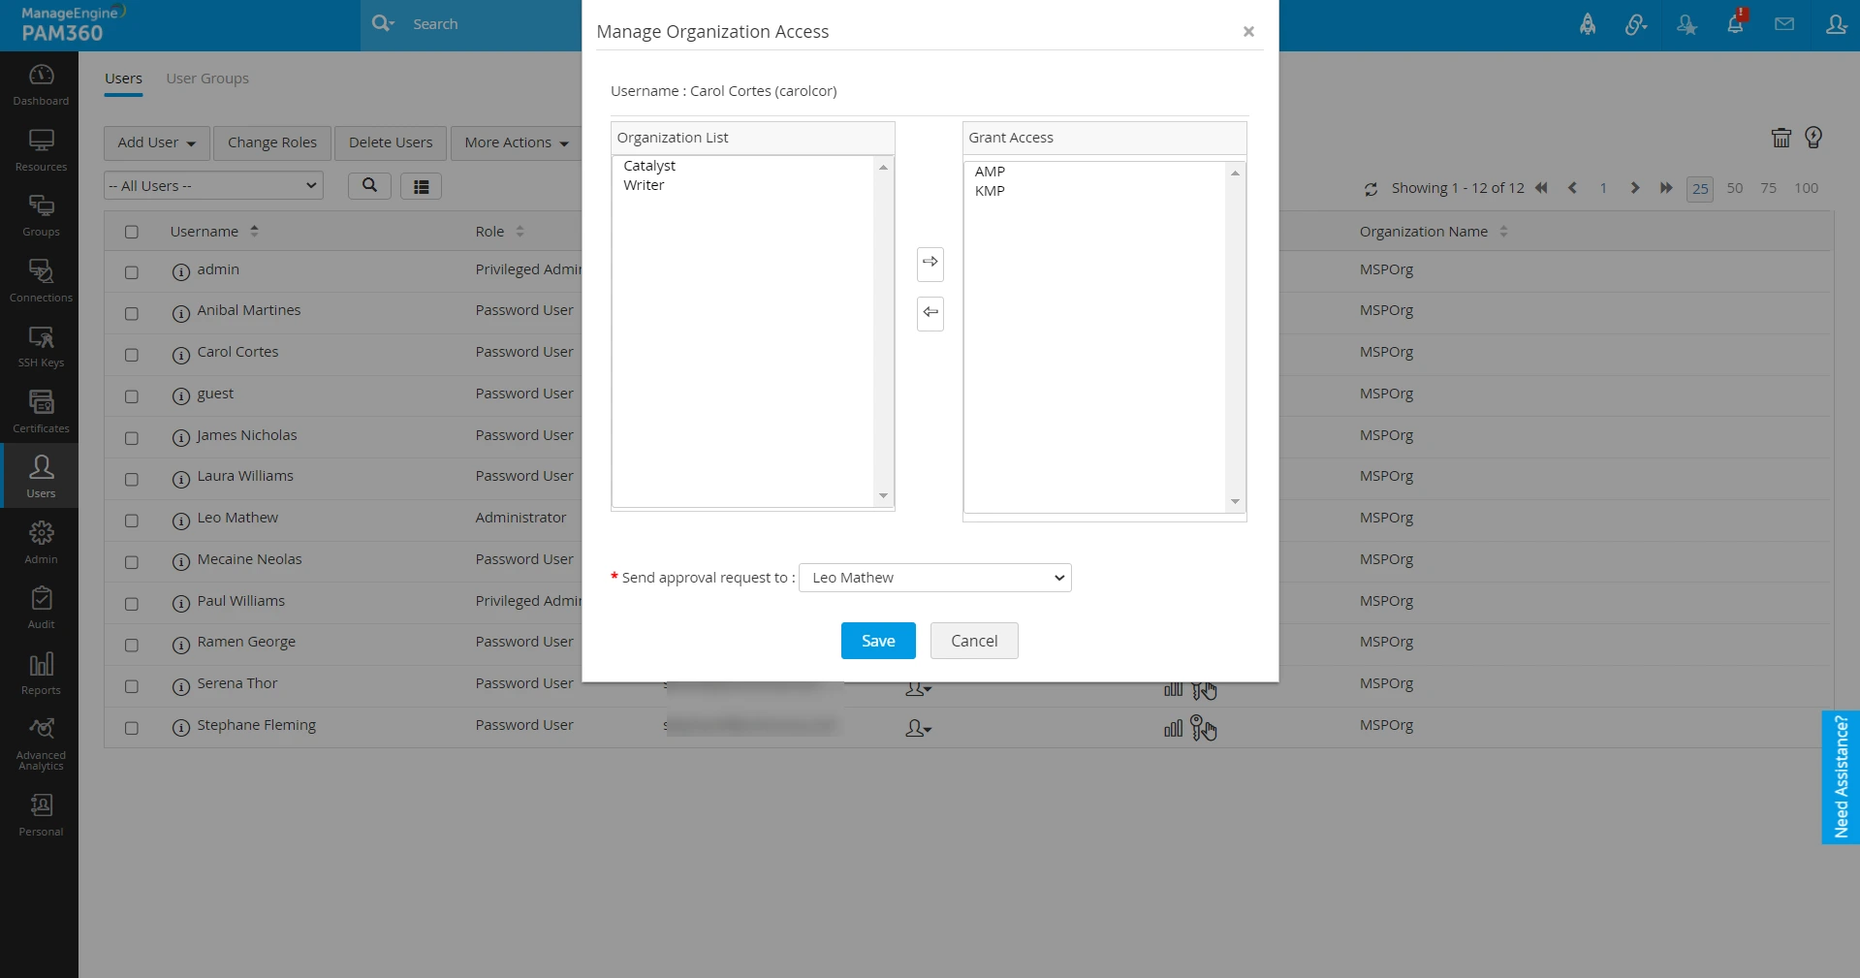The width and height of the screenshot is (1860, 978).
Task: Click the rocket launch icon in top bar
Action: (1587, 23)
